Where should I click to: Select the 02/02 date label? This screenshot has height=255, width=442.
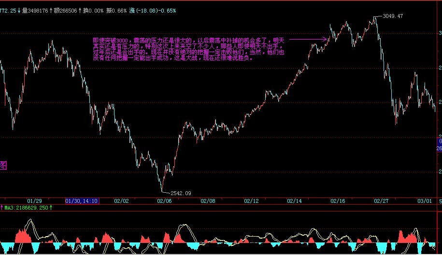121,200
